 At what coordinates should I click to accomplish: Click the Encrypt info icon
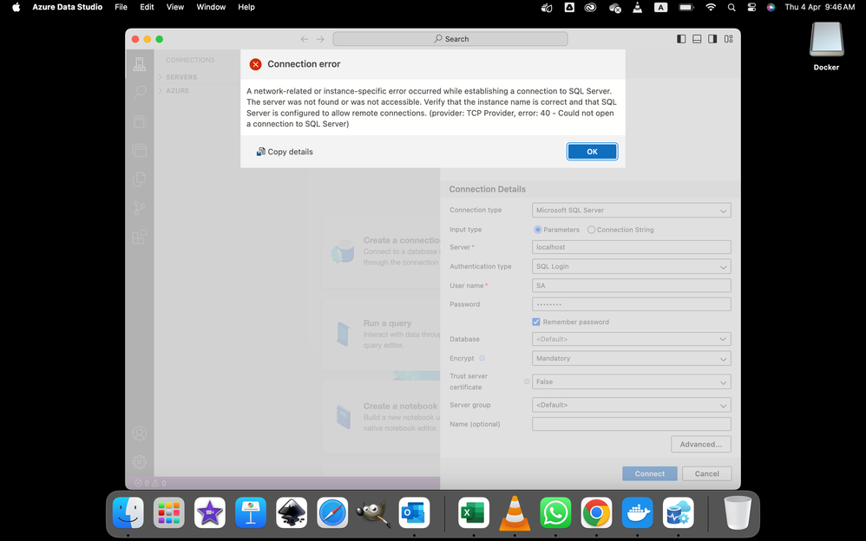[x=482, y=358]
